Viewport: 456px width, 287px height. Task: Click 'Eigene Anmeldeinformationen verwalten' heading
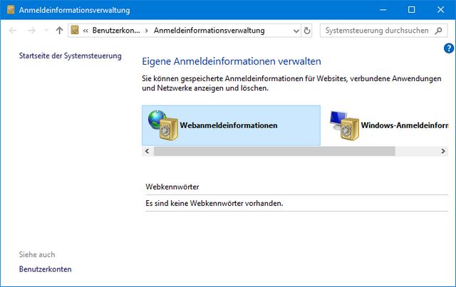(231, 61)
